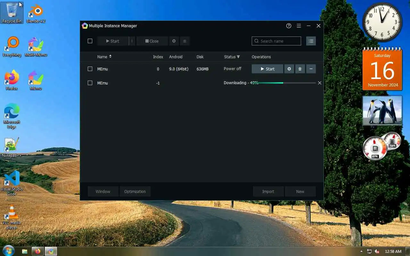
Task: Click the arrange lines icon beside toolbar gear
Action: [185, 41]
